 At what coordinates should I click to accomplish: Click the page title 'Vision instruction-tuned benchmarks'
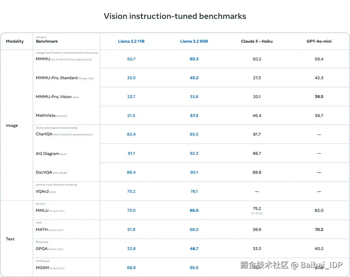pos(175,16)
